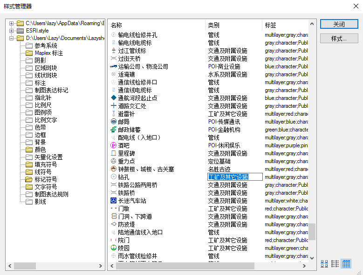Click the 定位基础 category cell

coord(219,161)
